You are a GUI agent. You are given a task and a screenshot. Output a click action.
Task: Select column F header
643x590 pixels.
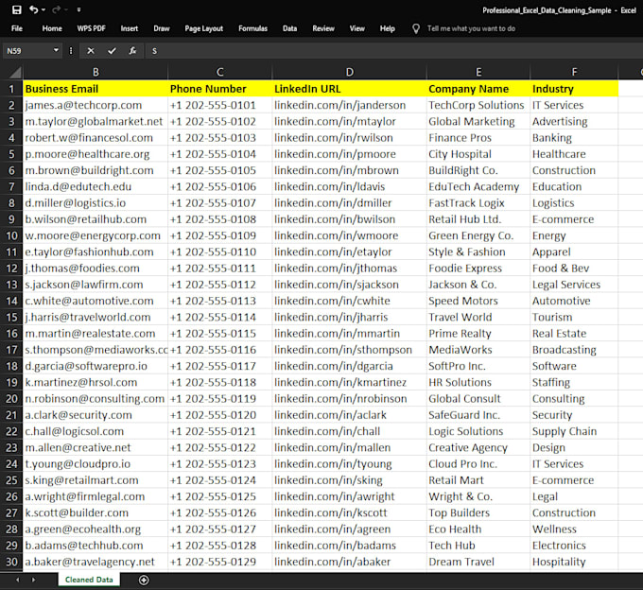[x=574, y=72]
